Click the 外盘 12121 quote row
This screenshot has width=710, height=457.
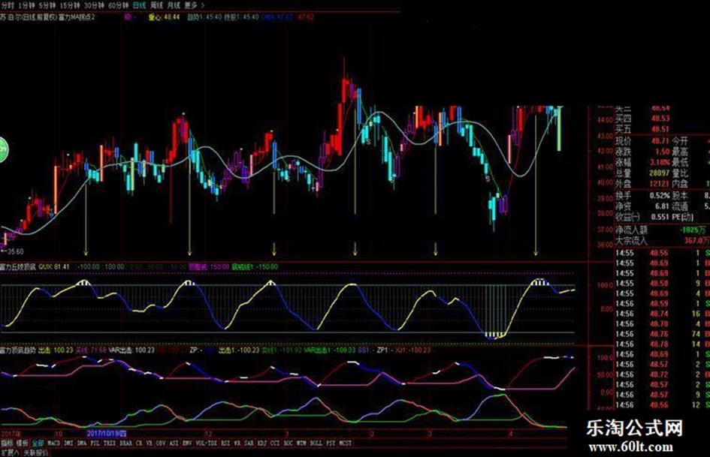[x=642, y=184]
